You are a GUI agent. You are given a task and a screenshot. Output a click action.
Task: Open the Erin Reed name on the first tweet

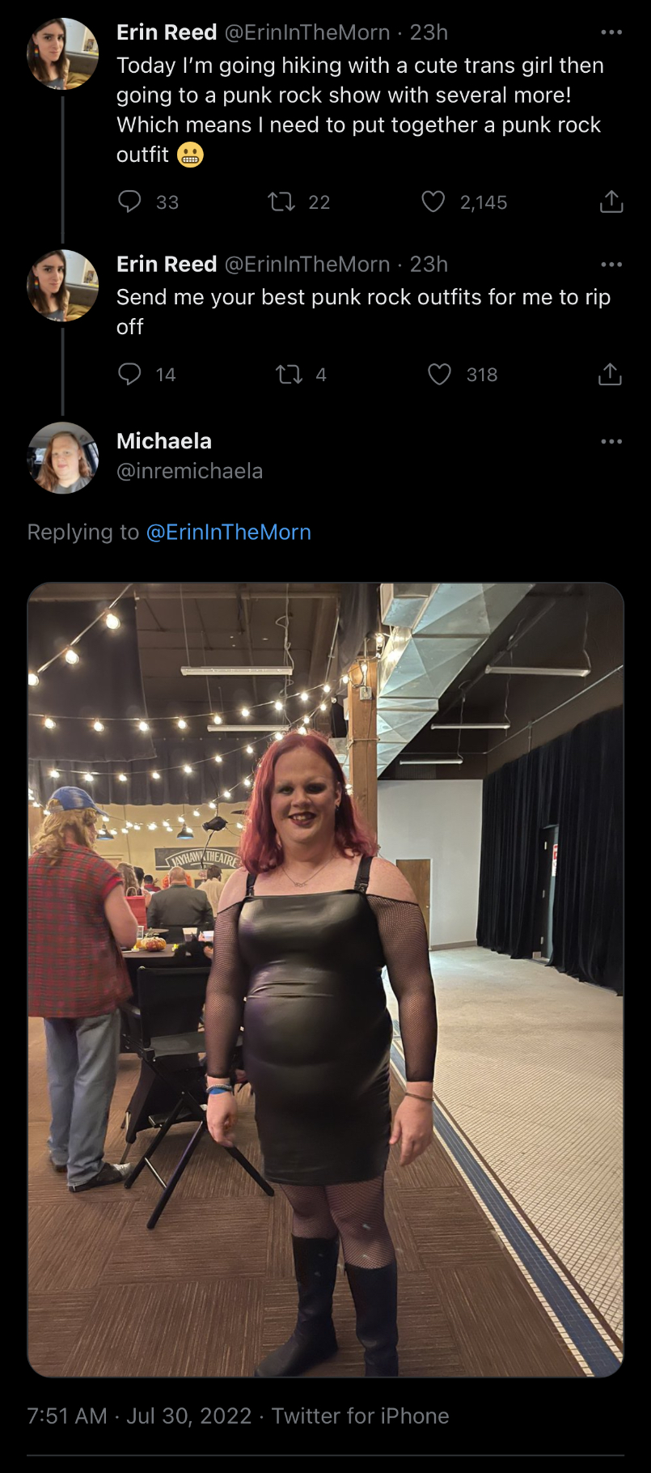click(x=167, y=32)
